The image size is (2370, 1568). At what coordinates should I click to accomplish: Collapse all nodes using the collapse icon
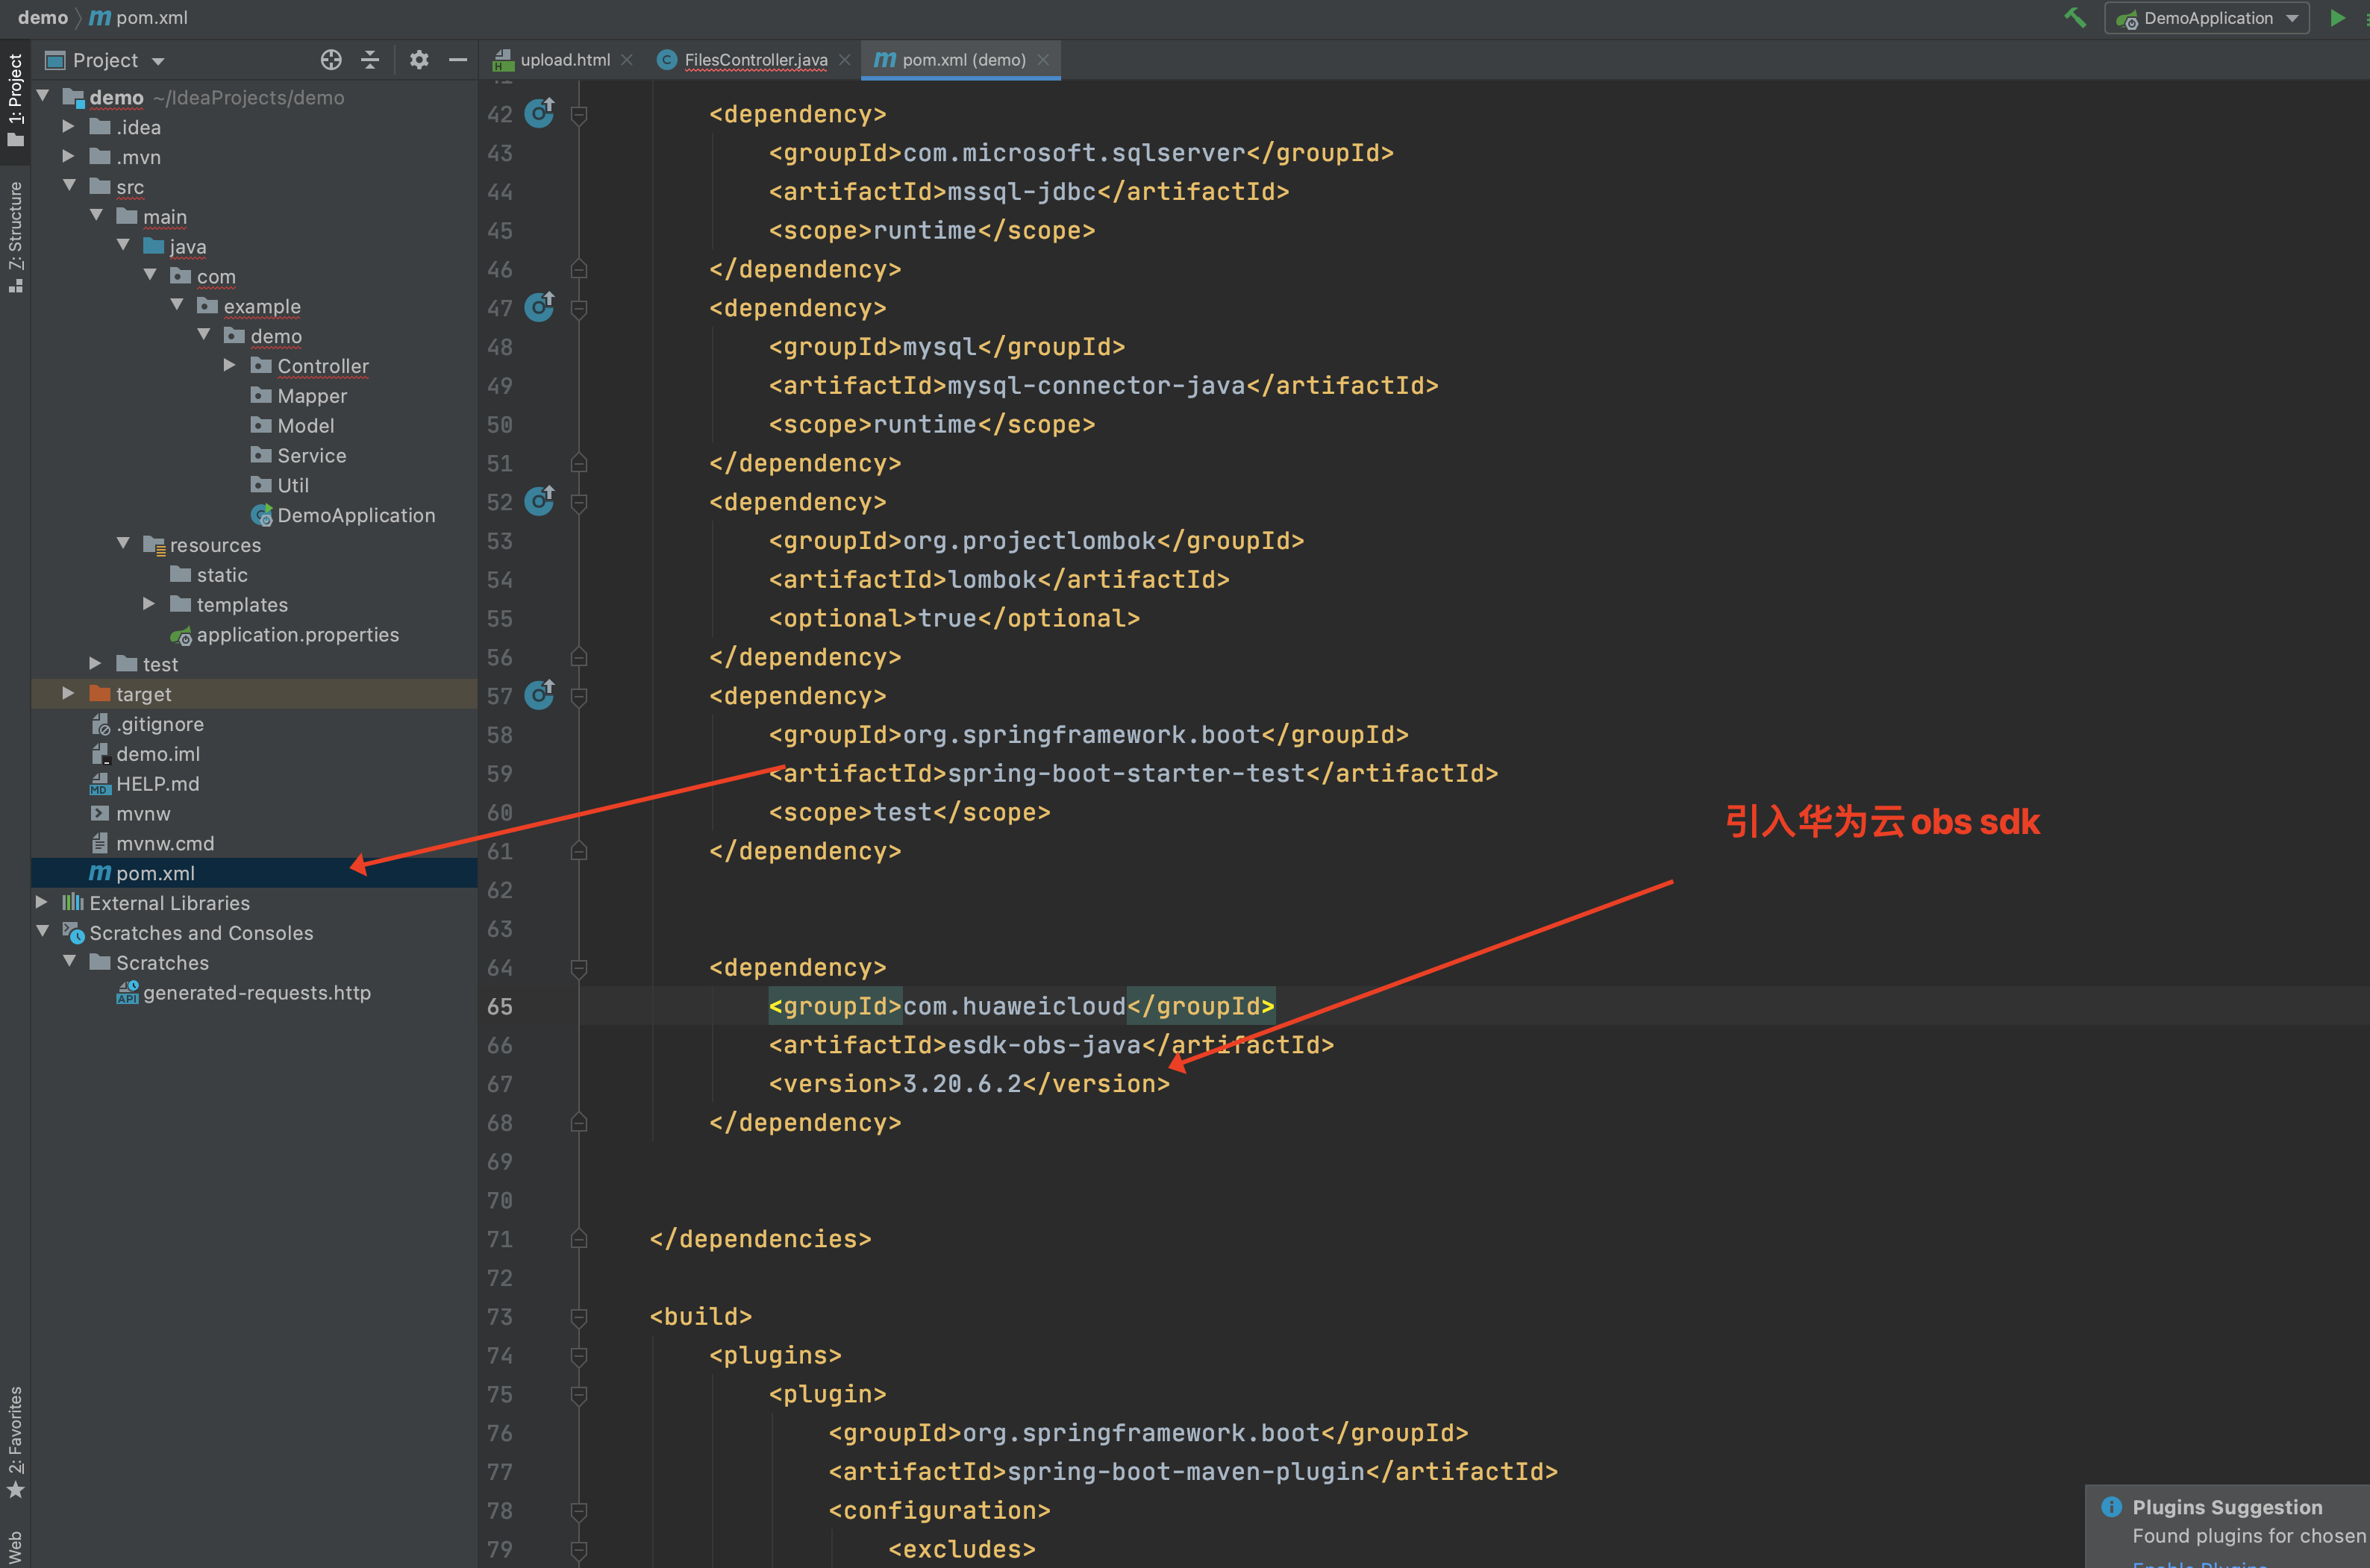pyautogui.click(x=369, y=60)
